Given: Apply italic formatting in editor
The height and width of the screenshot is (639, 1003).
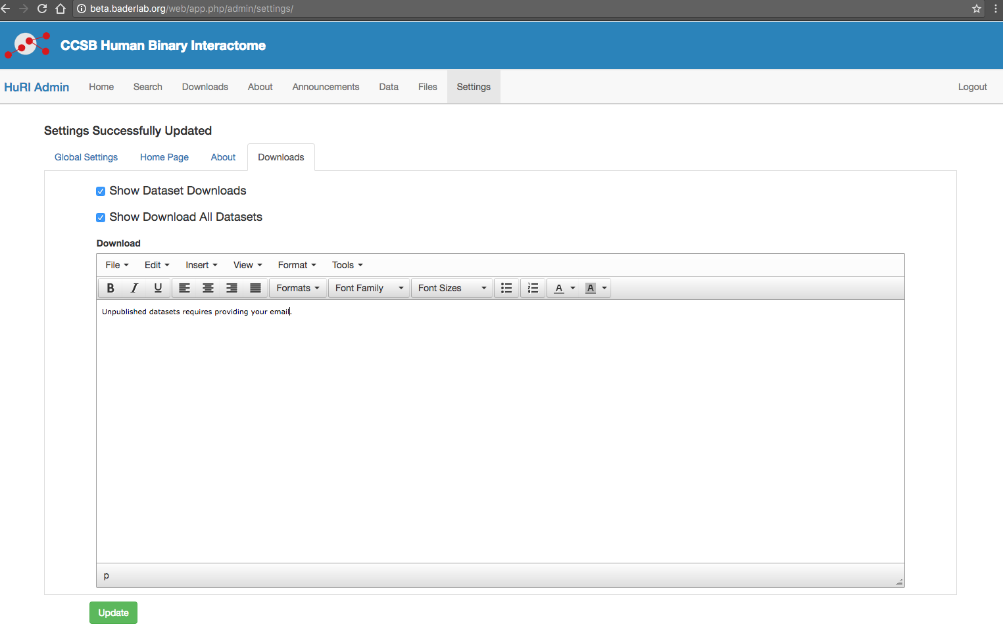Looking at the screenshot, I should [134, 288].
